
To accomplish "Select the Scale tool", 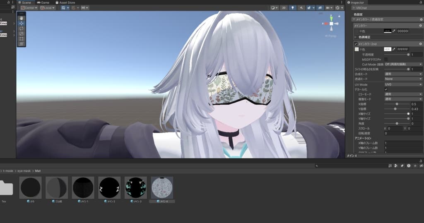I will [x=22, y=34].
